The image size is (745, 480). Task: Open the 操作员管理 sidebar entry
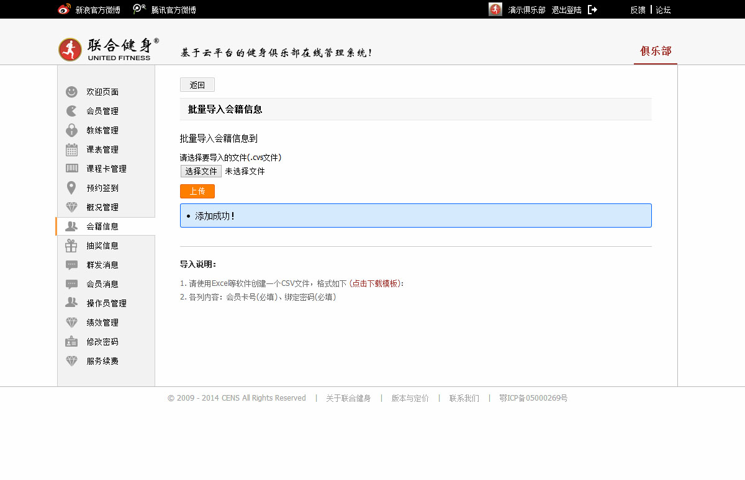pyautogui.click(x=106, y=303)
